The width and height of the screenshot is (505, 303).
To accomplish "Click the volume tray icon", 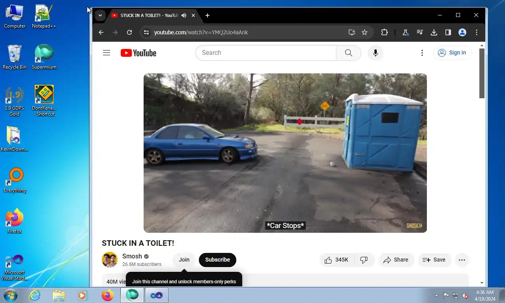I will 465,296.
